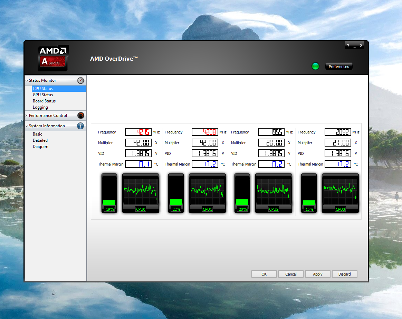
Task: Click the 16% CPU3 load bar
Action: 309,193
